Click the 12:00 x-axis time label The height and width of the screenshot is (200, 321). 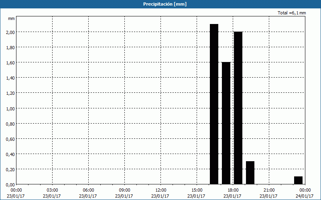point(161,190)
